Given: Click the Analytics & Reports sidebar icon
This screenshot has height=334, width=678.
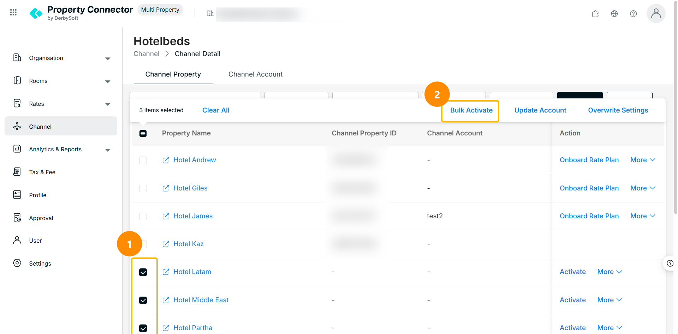Looking at the screenshot, I should pos(17,149).
